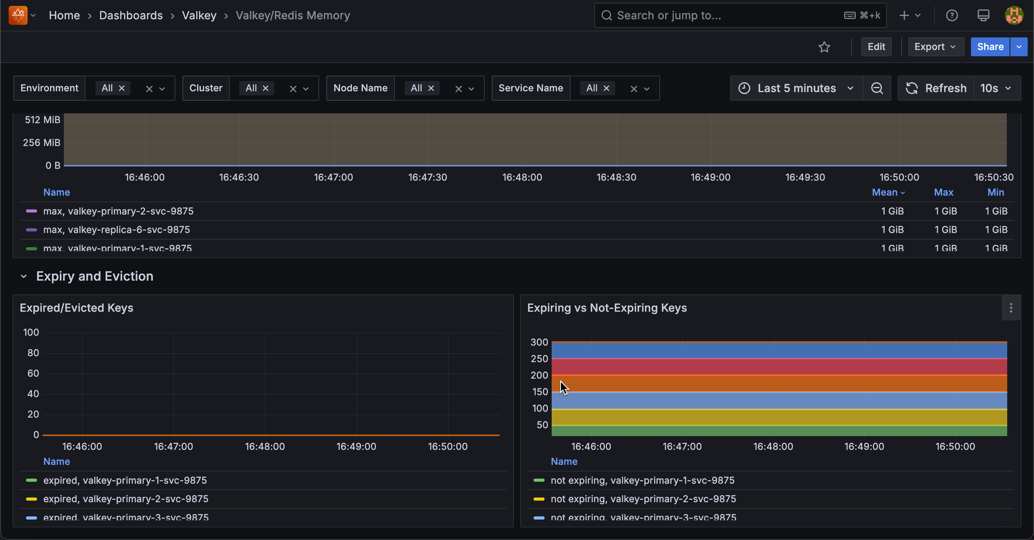Open the kebab menu on Expiring vs Not-Expiring Keys panel

pos(1011,308)
